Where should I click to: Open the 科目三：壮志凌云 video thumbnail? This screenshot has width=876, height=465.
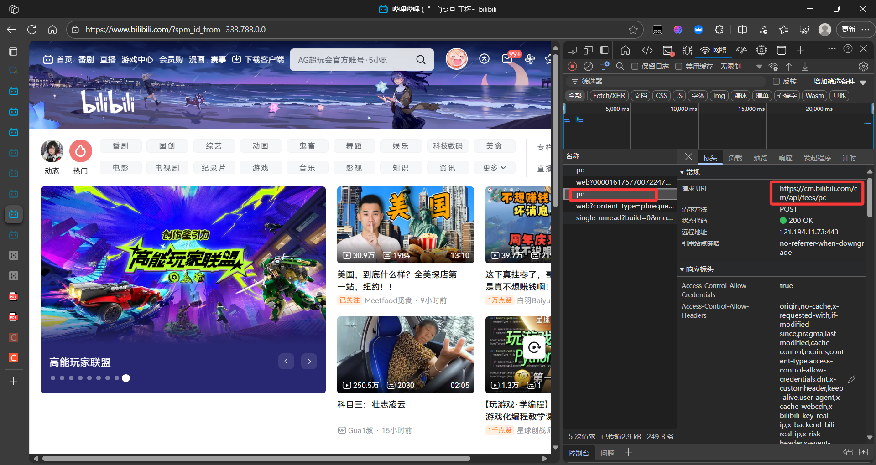click(405, 355)
